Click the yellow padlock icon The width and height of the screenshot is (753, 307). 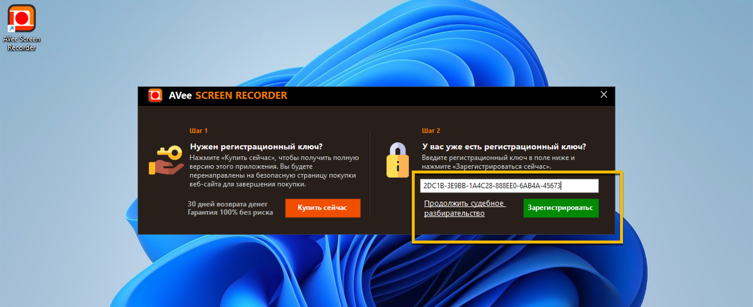click(398, 160)
